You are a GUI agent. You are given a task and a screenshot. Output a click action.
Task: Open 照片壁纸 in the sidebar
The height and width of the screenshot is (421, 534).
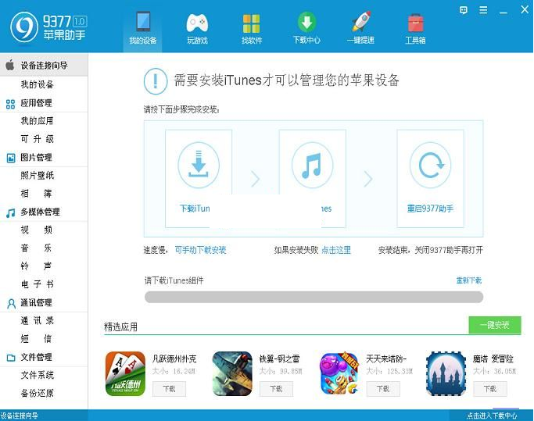tap(37, 176)
